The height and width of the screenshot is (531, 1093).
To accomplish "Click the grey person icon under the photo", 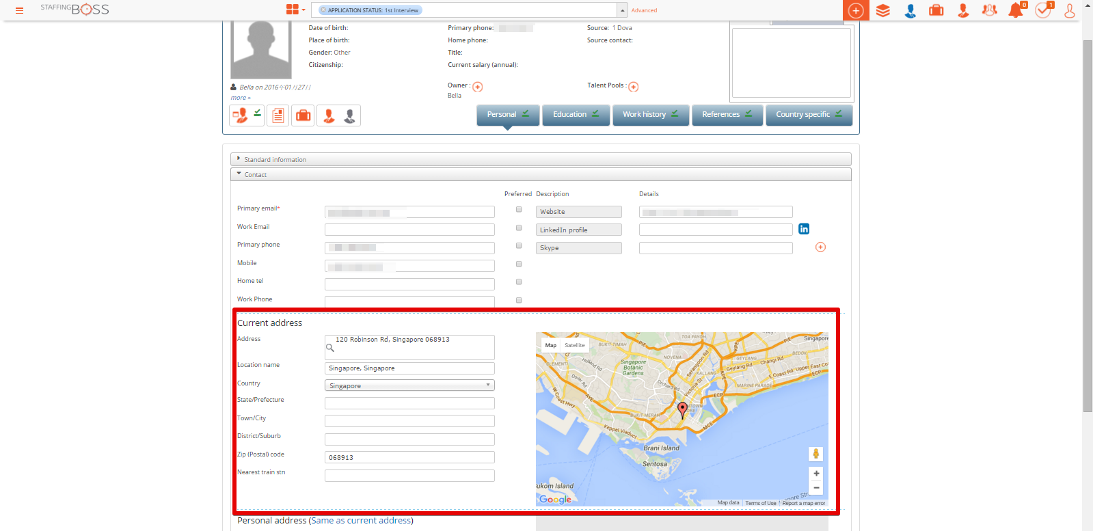I will pyautogui.click(x=349, y=115).
